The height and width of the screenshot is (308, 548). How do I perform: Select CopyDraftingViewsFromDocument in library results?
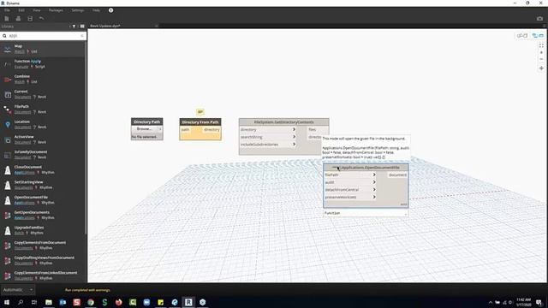coord(43,260)
